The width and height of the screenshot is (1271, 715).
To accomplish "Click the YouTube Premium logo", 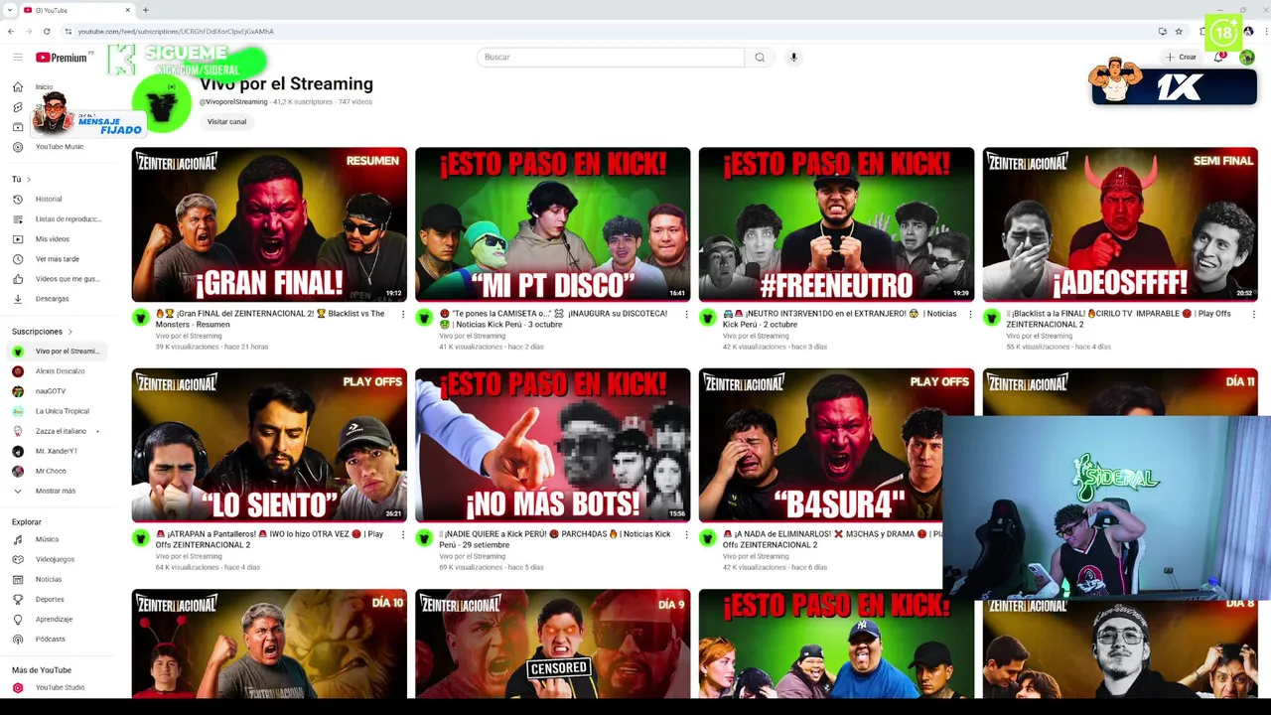I will click(x=63, y=58).
